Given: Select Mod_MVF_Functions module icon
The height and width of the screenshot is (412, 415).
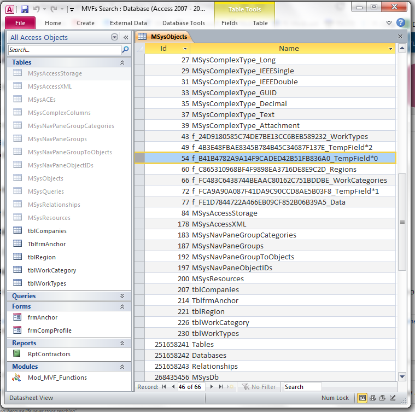Looking at the screenshot, I should point(16,377).
